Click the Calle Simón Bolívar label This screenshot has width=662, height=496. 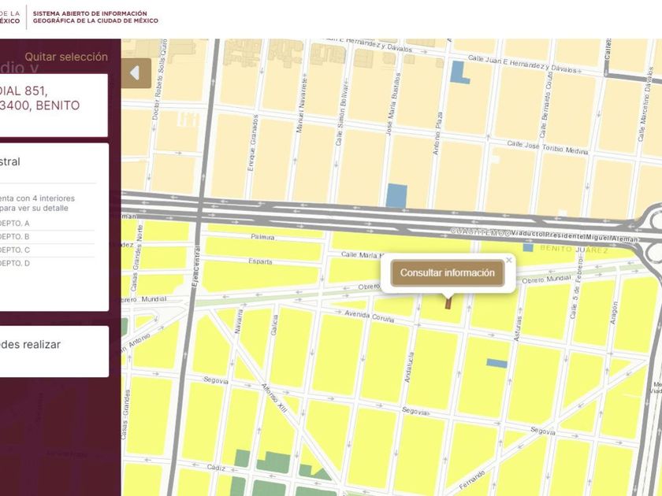341,115
